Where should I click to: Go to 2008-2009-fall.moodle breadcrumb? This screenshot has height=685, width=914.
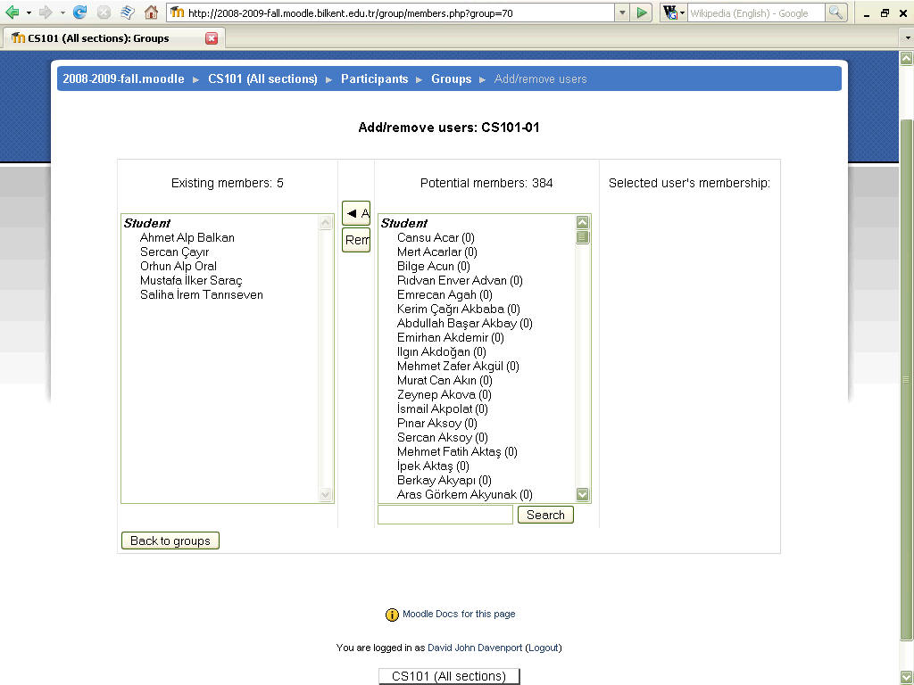123,78
